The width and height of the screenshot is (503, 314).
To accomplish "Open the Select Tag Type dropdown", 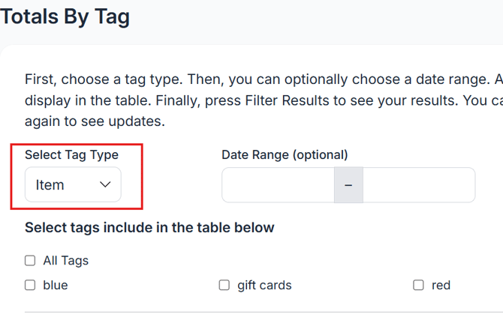I will [x=73, y=184].
